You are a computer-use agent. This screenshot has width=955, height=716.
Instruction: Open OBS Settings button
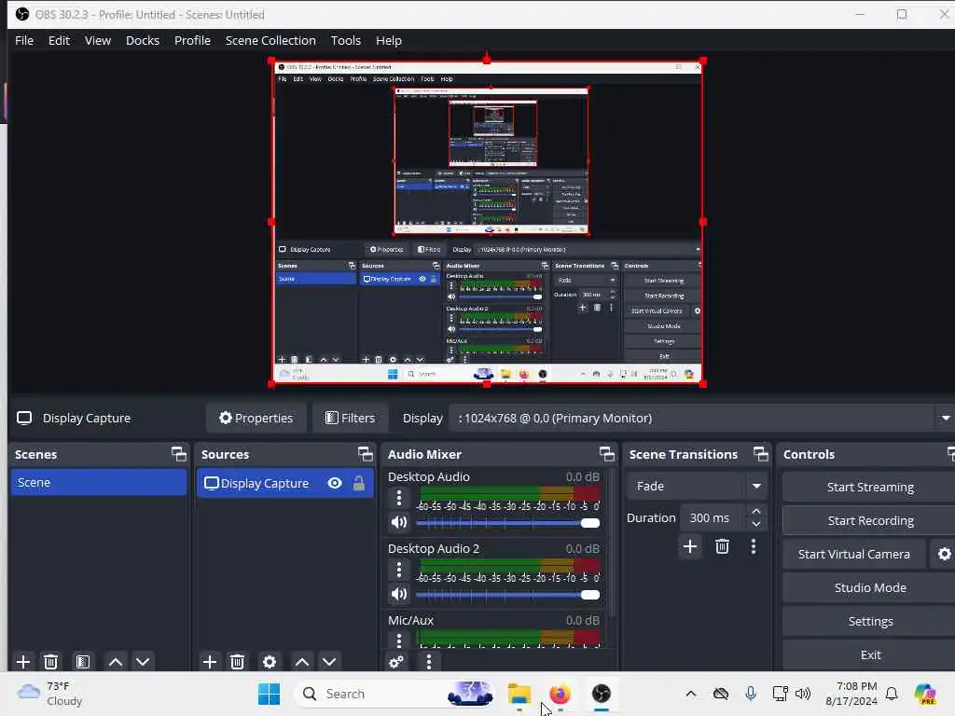pyautogui.click(x=869, y=621)
